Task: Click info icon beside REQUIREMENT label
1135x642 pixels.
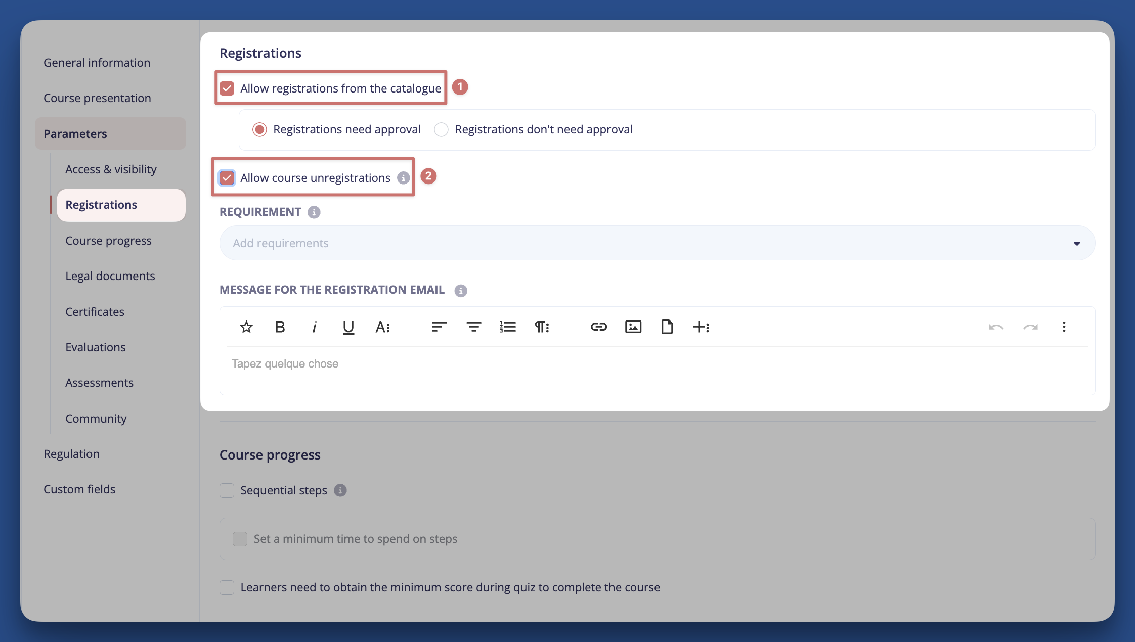Action: pos(314,212)
